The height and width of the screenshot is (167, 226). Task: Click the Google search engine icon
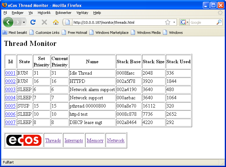pyautogui.click(x=183, y=22)
